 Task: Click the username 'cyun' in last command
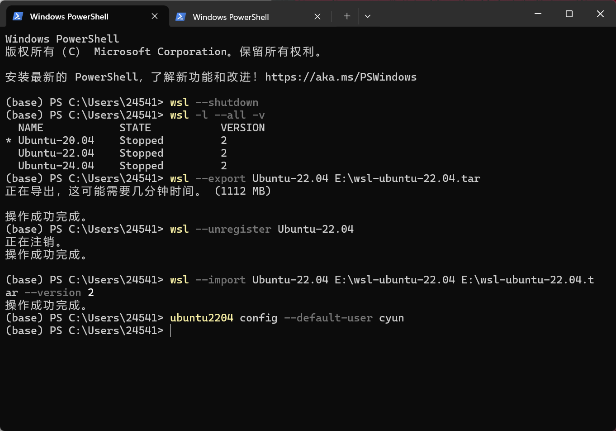coord(392,318)
